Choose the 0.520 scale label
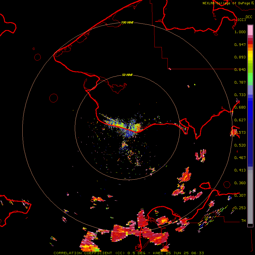Screen dimensions: 255x255 point(240,145)
